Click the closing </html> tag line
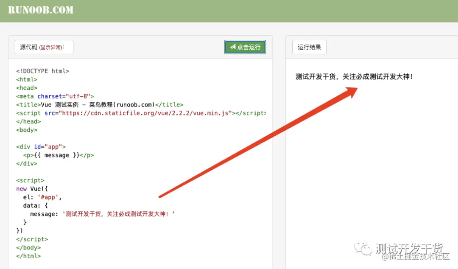 [x=29, y=256]
